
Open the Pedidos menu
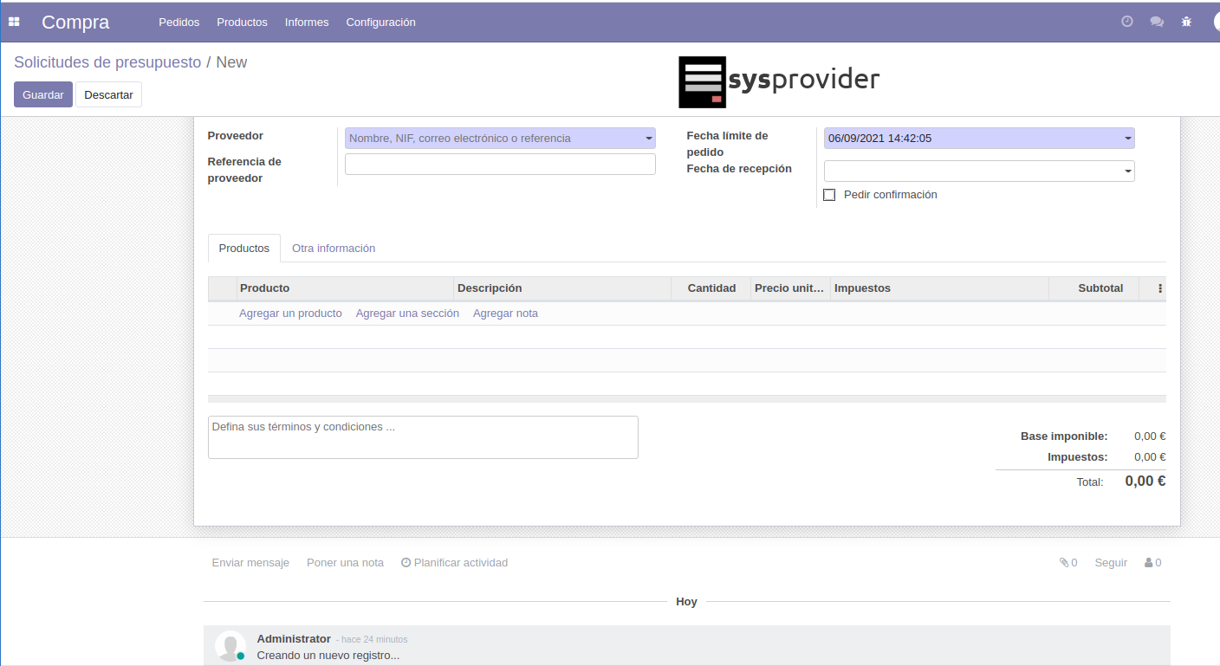[x=178, y=22]
